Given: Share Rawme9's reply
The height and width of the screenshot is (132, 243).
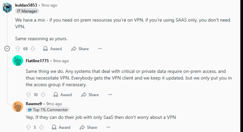Looking at the screenshot, I should [x=88, y=127].
